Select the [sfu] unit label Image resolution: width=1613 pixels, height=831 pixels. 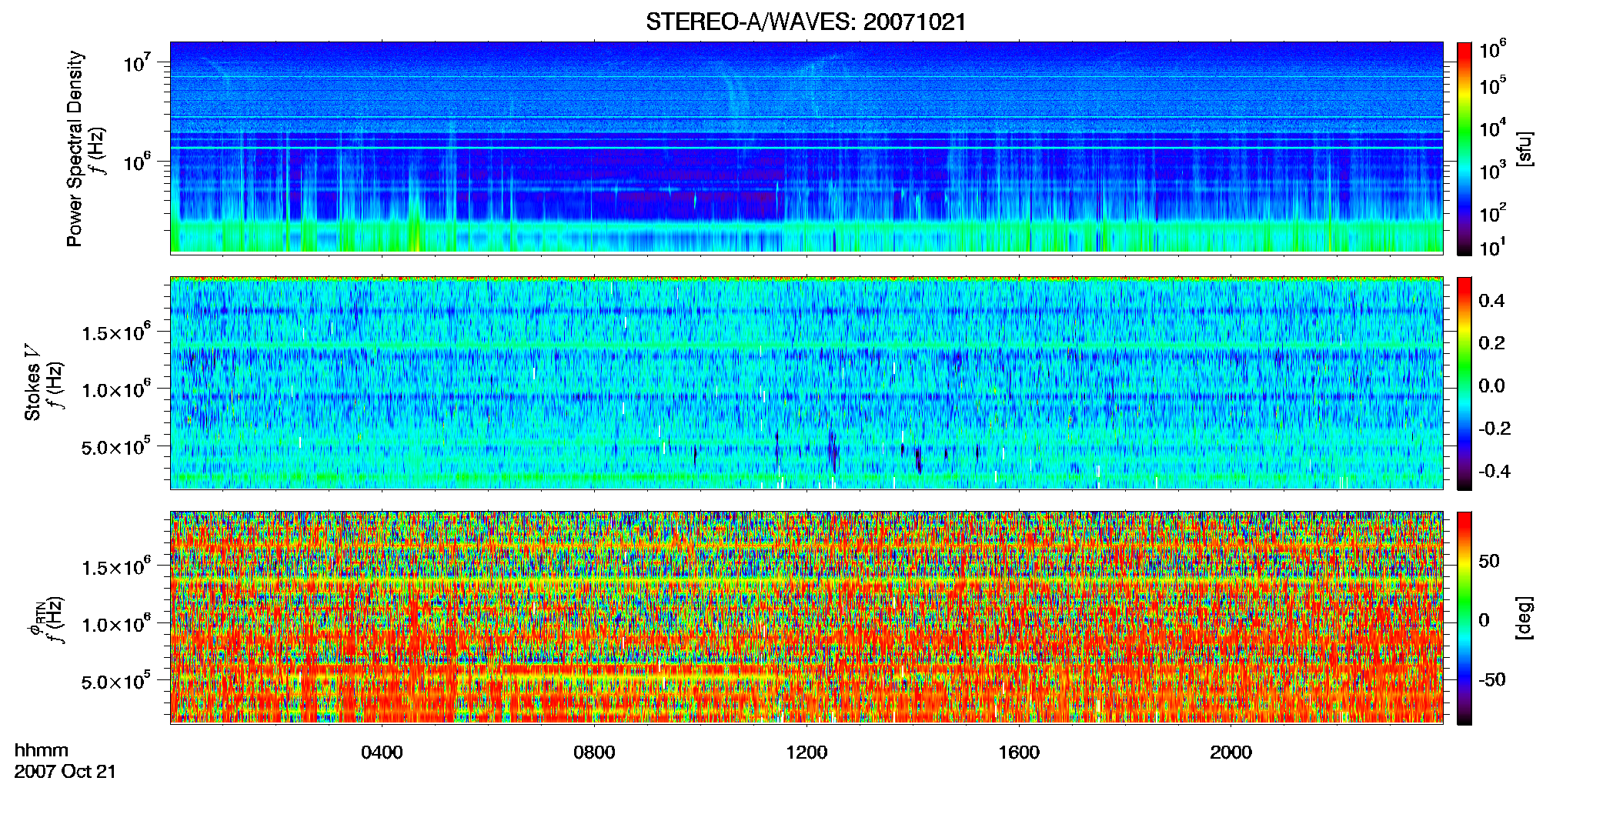pos(1525,149)
